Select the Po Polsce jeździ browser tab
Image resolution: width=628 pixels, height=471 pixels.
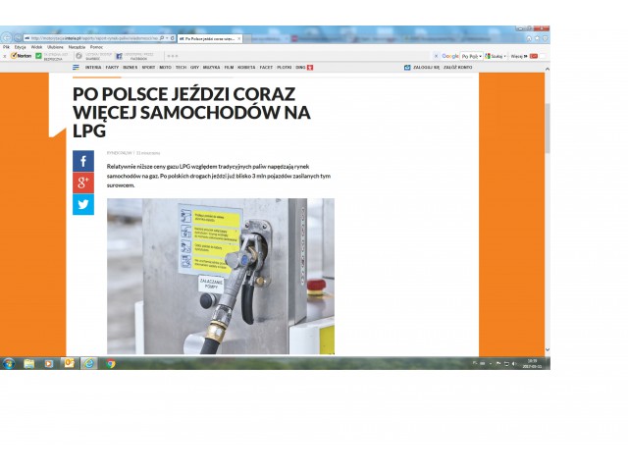(208, 38)
